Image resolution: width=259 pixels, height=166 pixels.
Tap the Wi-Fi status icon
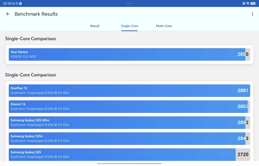[248, 3]
